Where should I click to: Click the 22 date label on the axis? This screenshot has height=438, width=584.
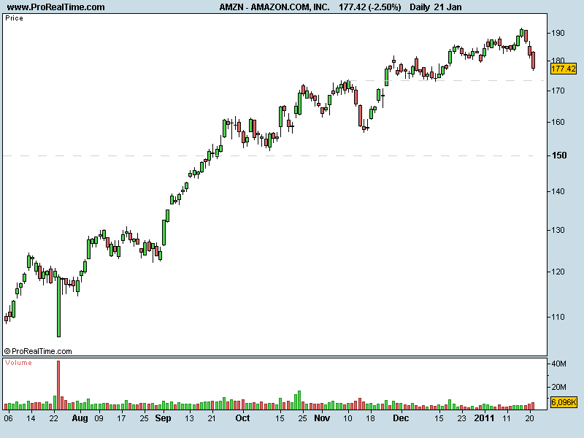pyautogui.click(x=53, y=418)
